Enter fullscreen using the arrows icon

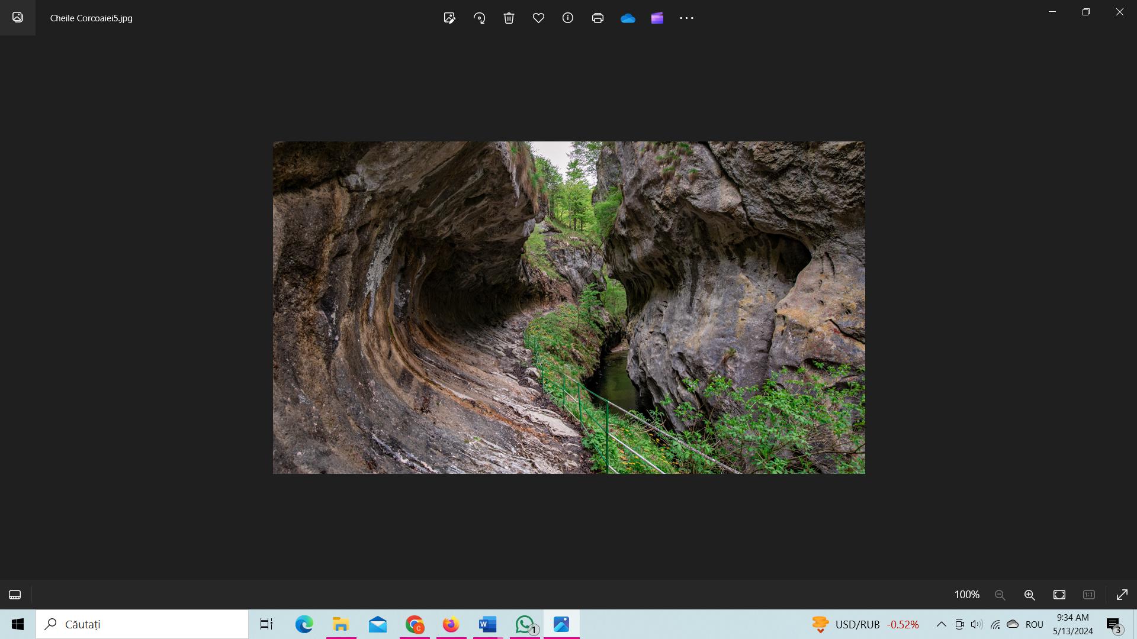coord(1122,595)
